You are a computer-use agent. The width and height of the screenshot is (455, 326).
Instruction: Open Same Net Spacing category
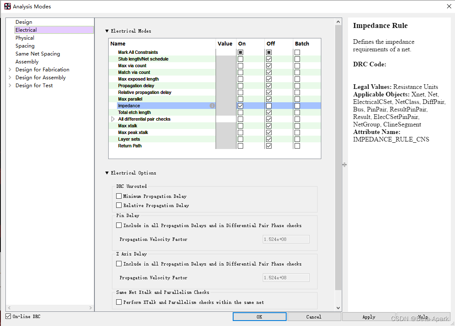click(x=38, y=54)
